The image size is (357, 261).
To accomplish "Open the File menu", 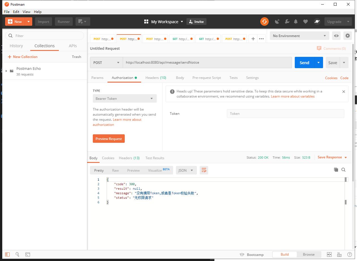I will [x=7, y=12].
